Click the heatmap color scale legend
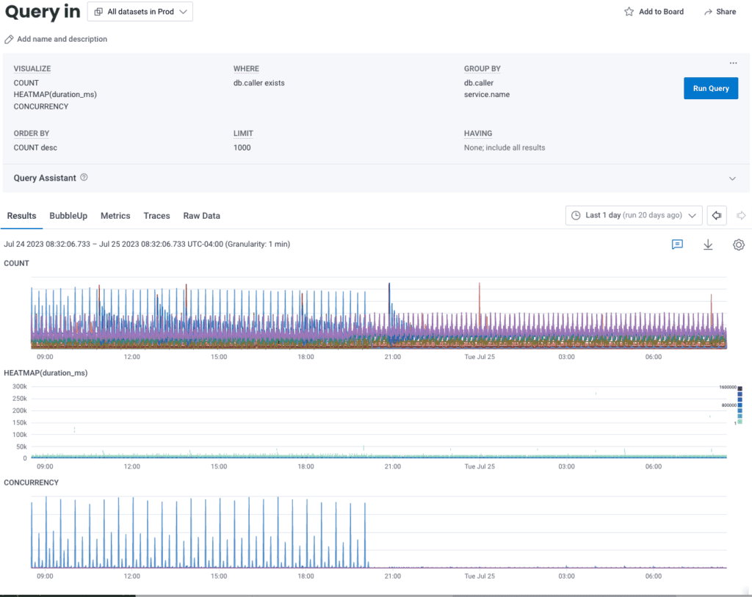The image size is (752, 597). tap(740, 405)
